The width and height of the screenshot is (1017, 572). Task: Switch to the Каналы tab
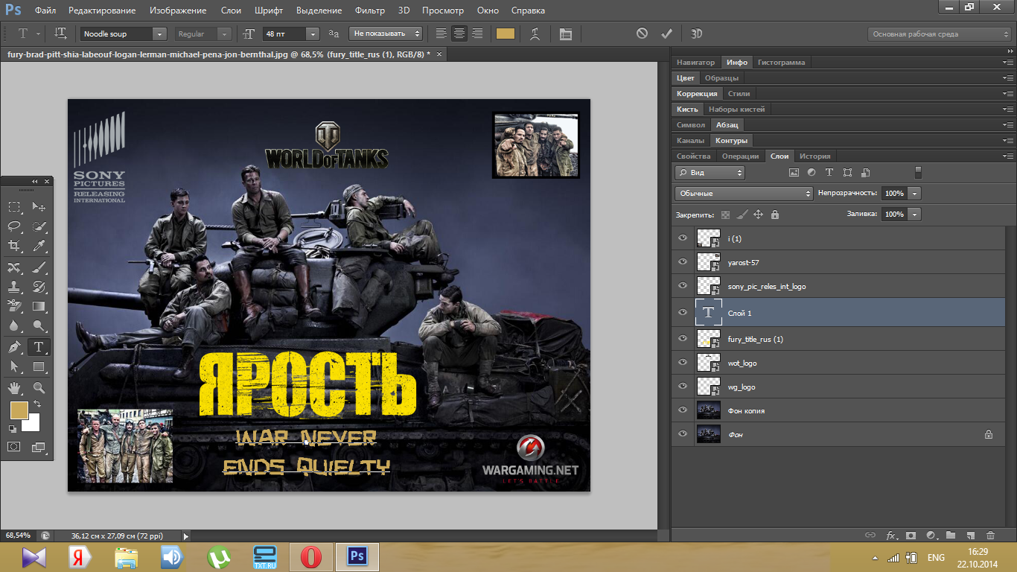(x=690, y=140)
